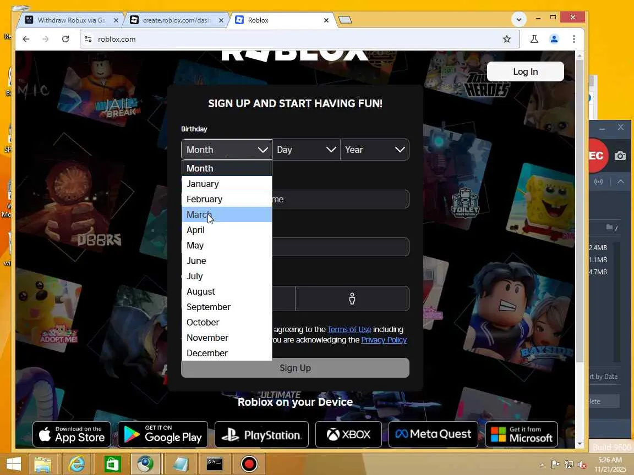Switch to Withdraw Robux tab
Image resolution: width=634 pixels, height=475 pixels.
71,20
